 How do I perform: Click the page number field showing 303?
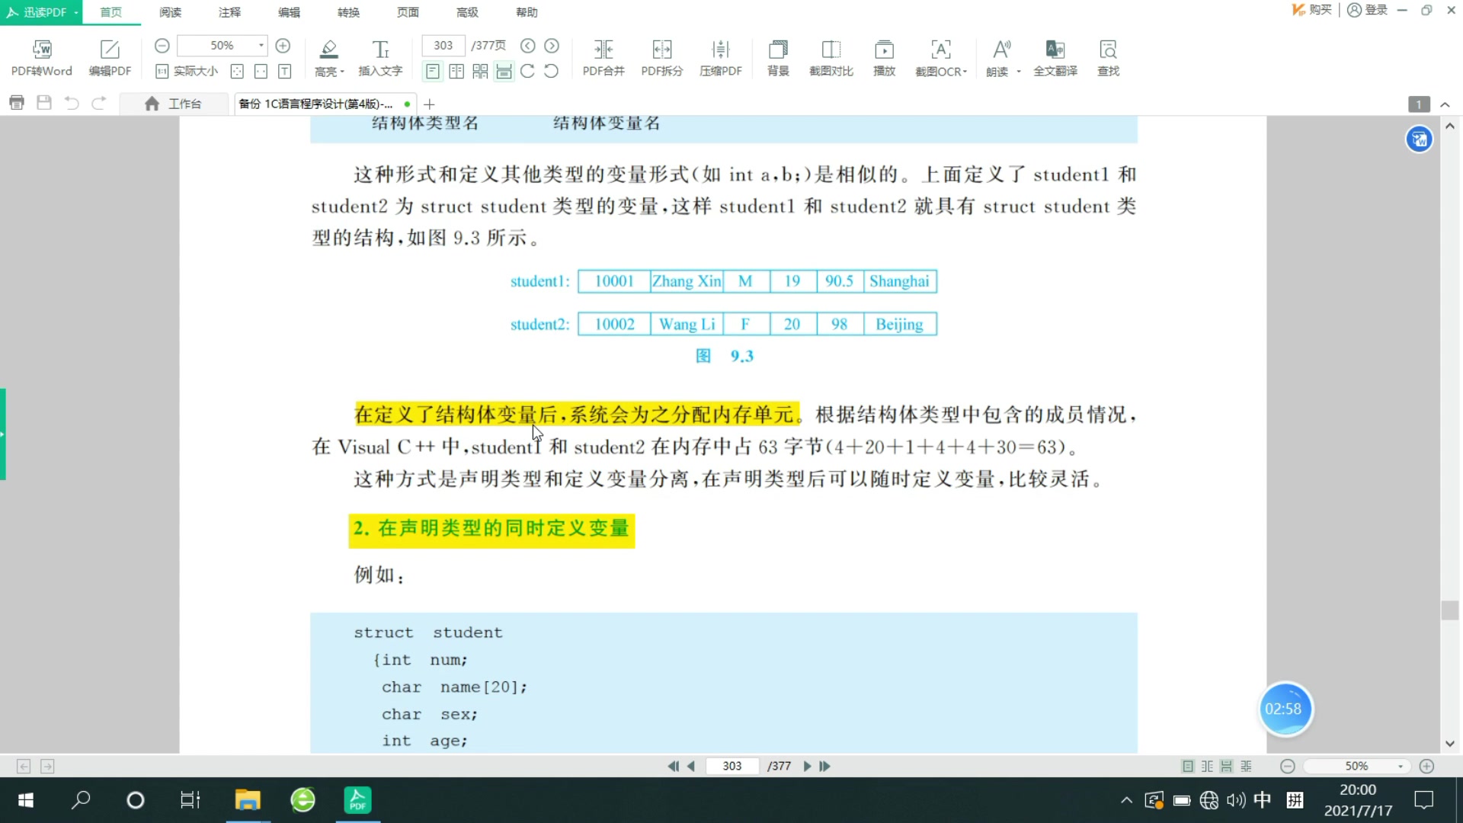(x=443, y=46)
